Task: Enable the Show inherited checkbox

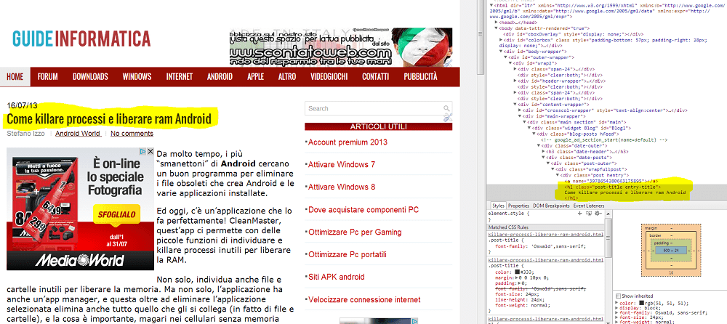Action: click(x=618, y=296)
